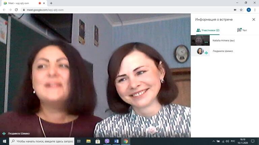Viewport: 259px width, 145px height.
Task: Open Viber from taskbar
Action: tap(107, 141)
